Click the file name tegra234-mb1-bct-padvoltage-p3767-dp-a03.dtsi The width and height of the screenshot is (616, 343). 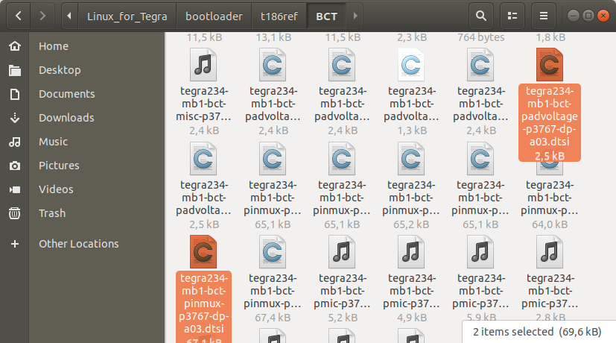(x=550, y=116)
